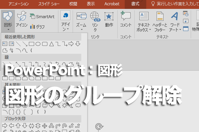Choose the double bracket basic shape

pyautogui.click(x=11, y=112)
